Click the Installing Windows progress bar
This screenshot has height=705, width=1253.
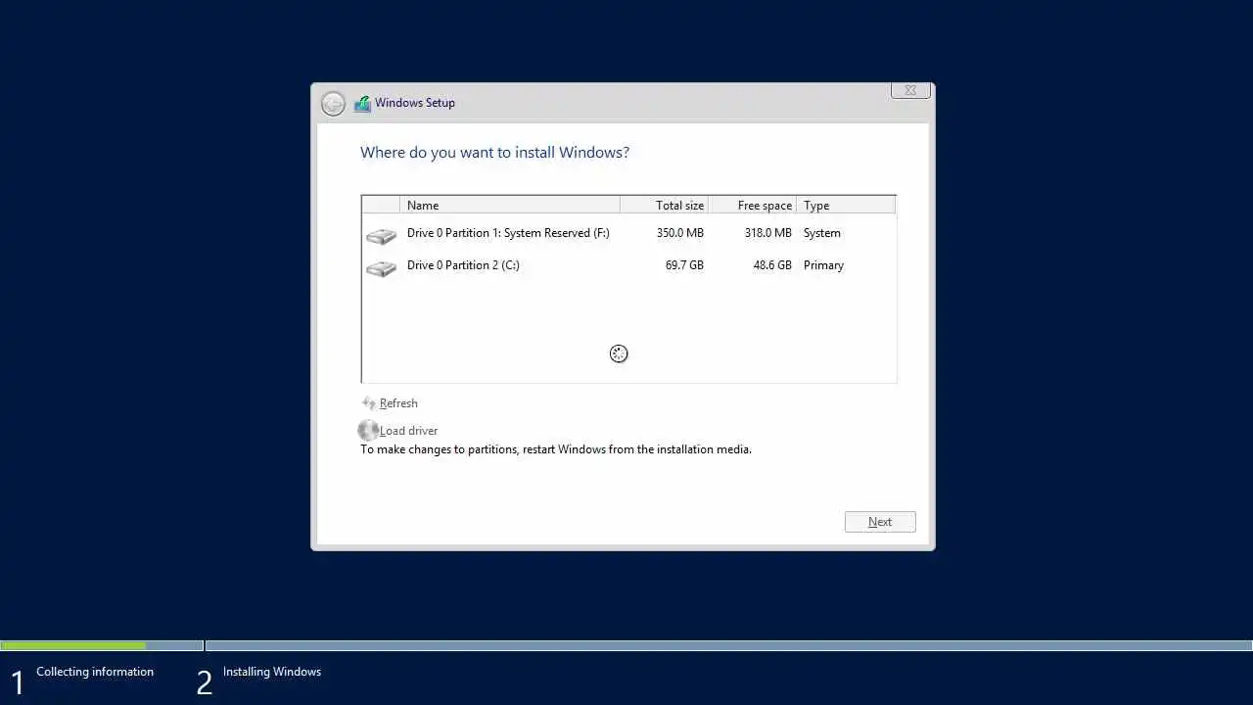click(729, 645)
